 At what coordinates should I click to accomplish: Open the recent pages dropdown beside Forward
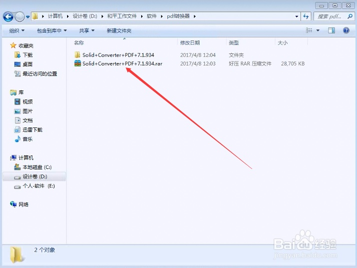click(28, 16)
